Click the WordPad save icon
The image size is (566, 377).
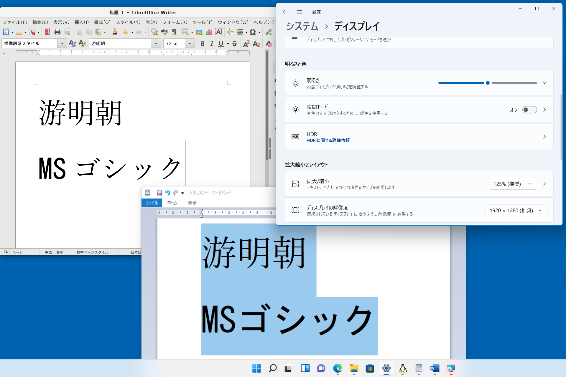[159, 193]
